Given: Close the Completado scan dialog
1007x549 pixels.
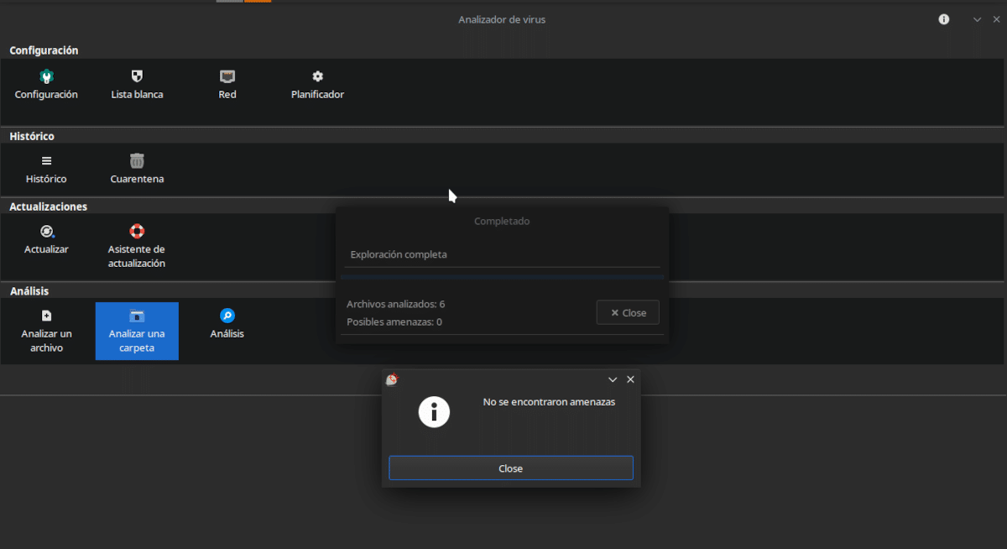Looking at the screenshot, I should tap(628, 312).
